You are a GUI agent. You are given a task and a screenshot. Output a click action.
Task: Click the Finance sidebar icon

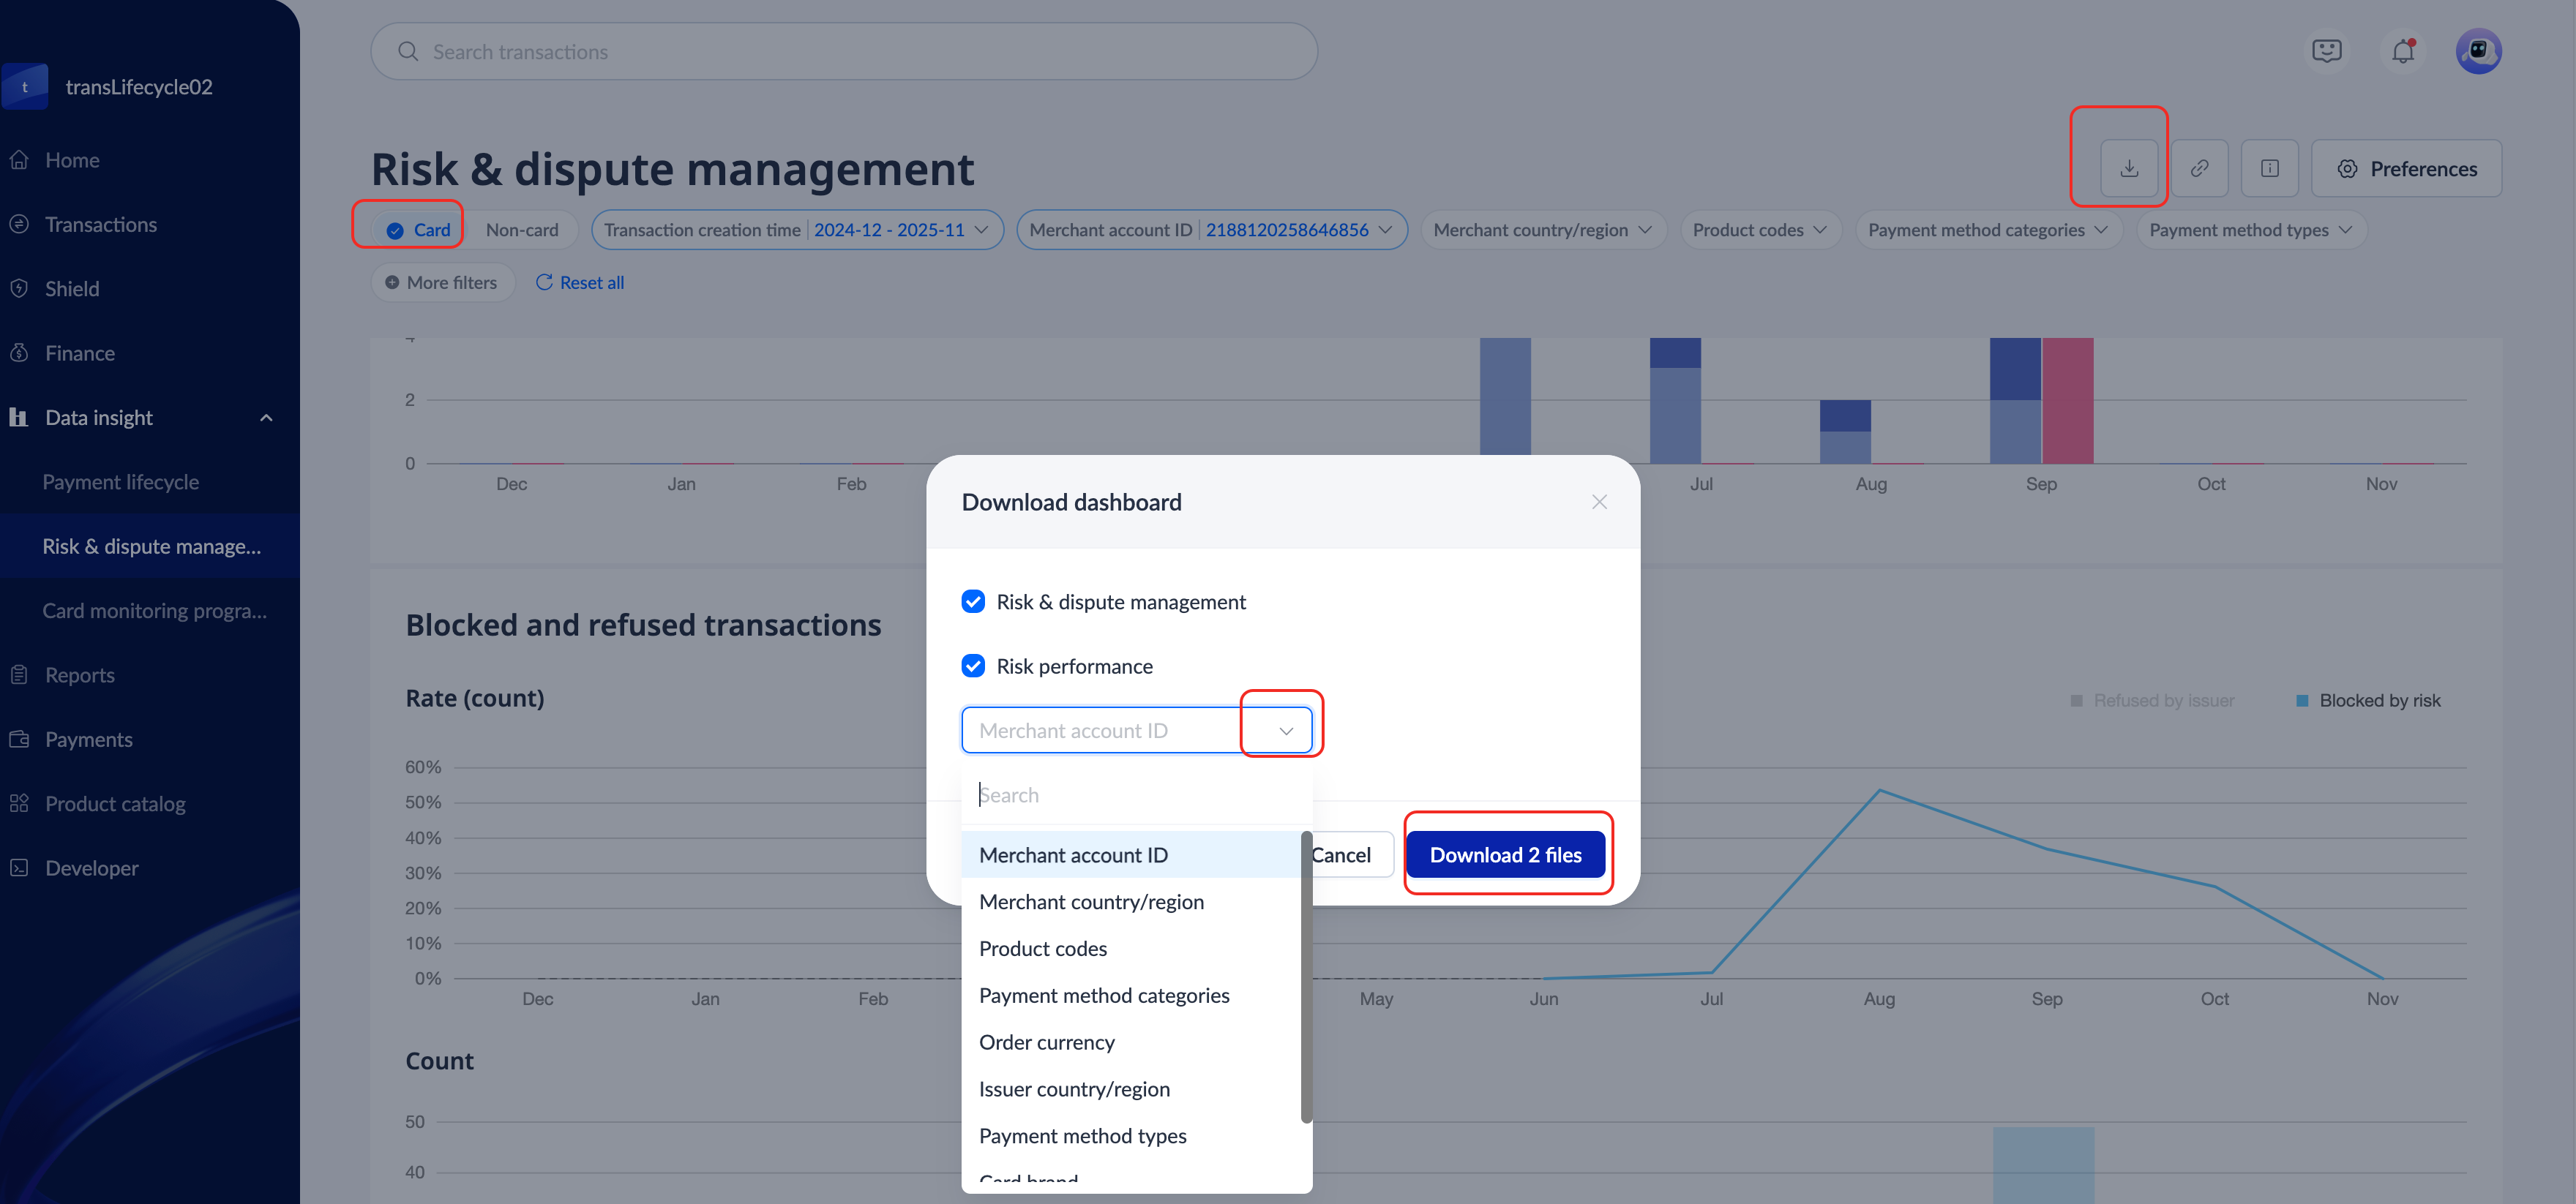tap(19, 353)
